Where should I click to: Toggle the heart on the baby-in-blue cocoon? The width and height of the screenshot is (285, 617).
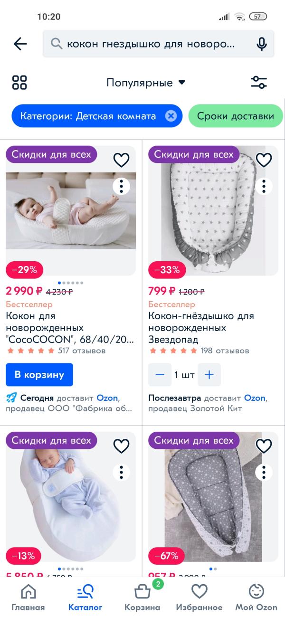[x=122, y=446]
